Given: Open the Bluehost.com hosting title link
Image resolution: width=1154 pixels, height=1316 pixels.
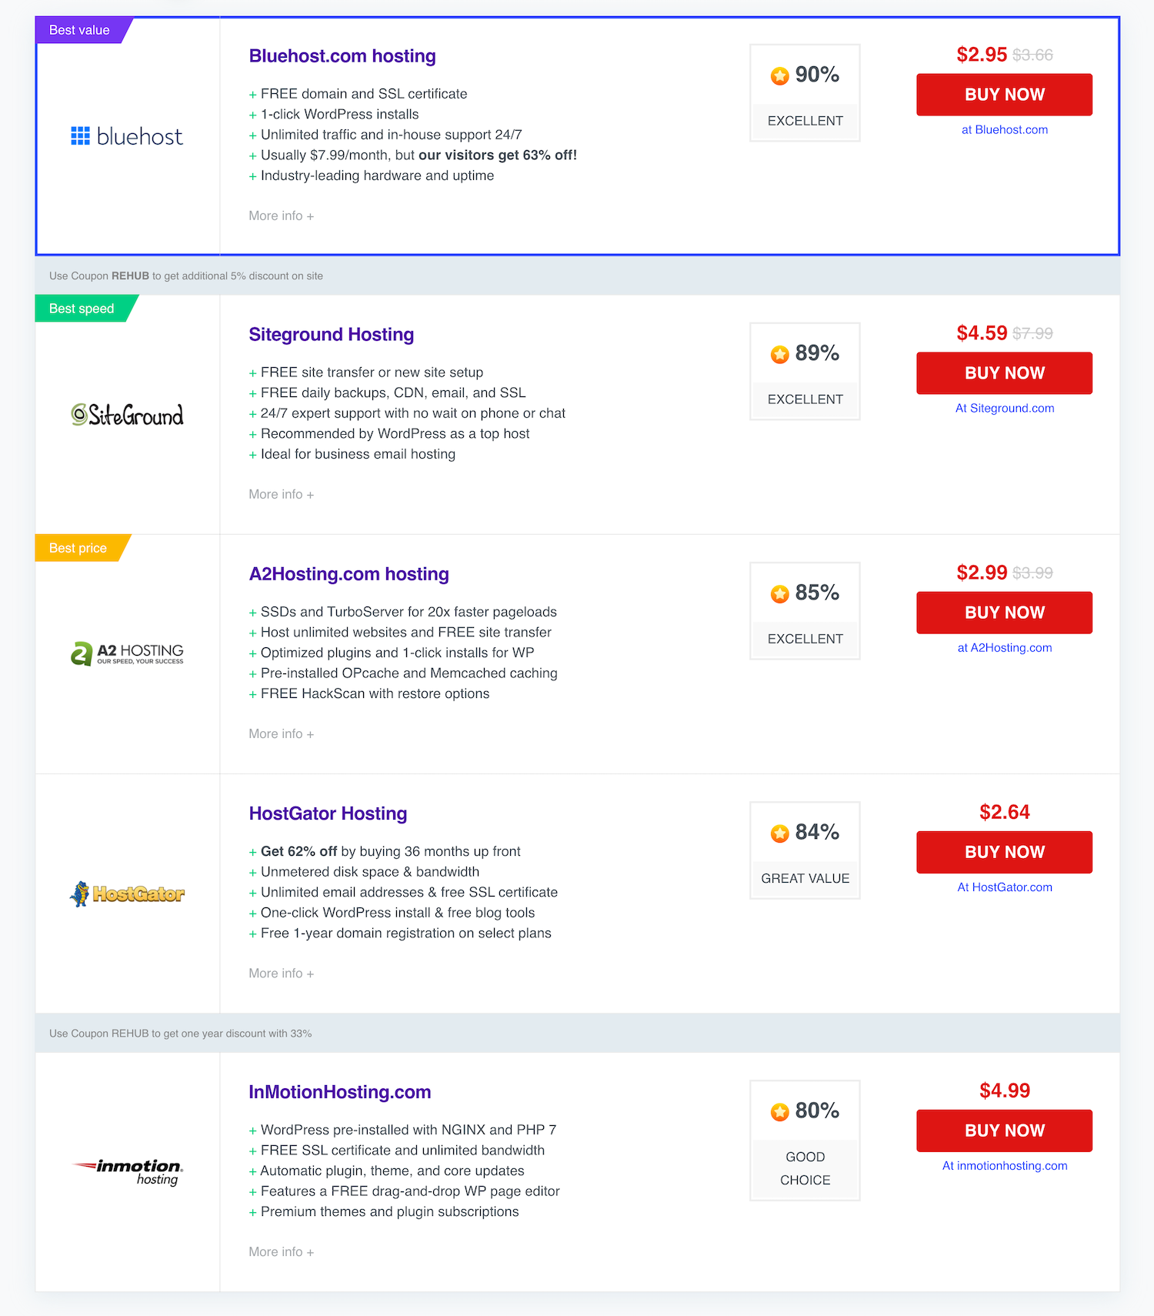Looking at the screenshot, I should [x=342, y=56].
